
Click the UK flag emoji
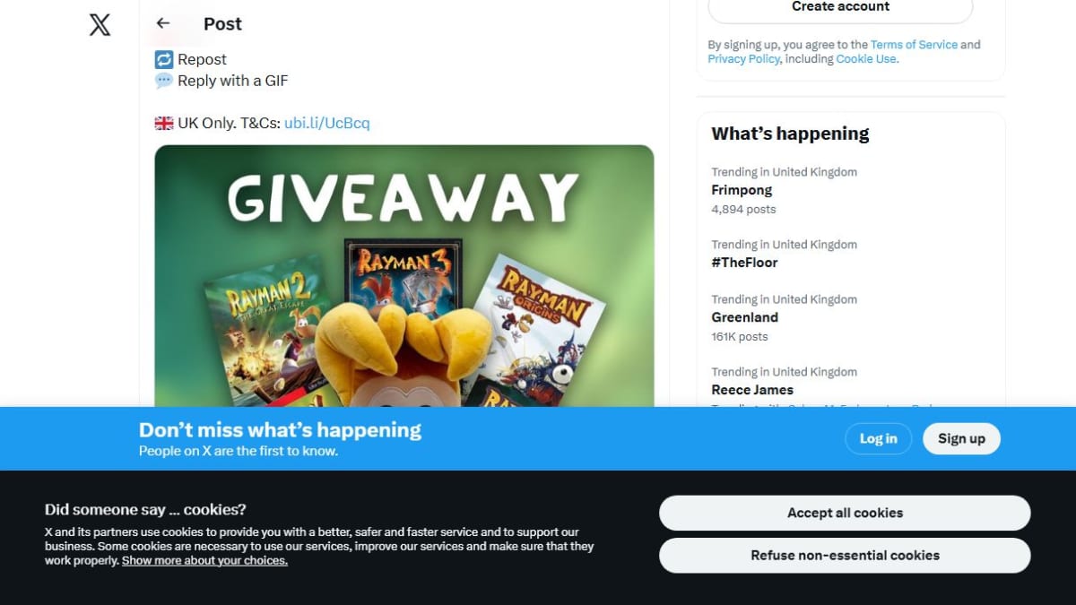pyautogui.click(x=164, y=123)
